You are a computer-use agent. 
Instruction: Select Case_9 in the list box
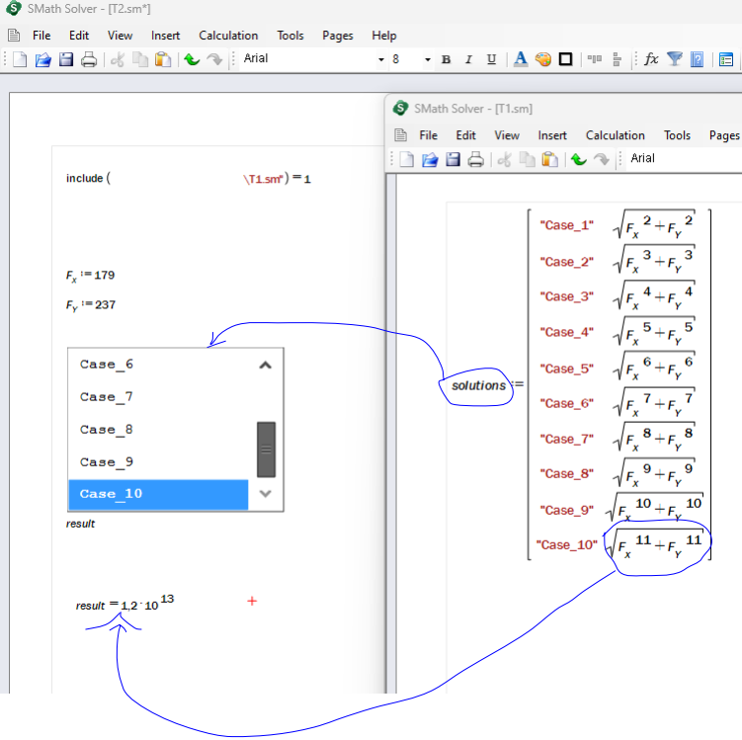[107, 462]
